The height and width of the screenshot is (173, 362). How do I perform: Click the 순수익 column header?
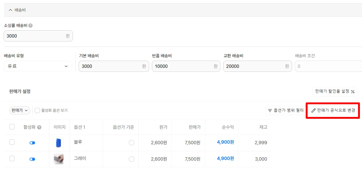point(227,127)
